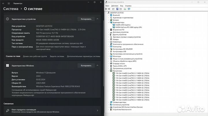Screen dimensions: 208x116
Task: Select Очереди печати category
Action: point(119,63)
